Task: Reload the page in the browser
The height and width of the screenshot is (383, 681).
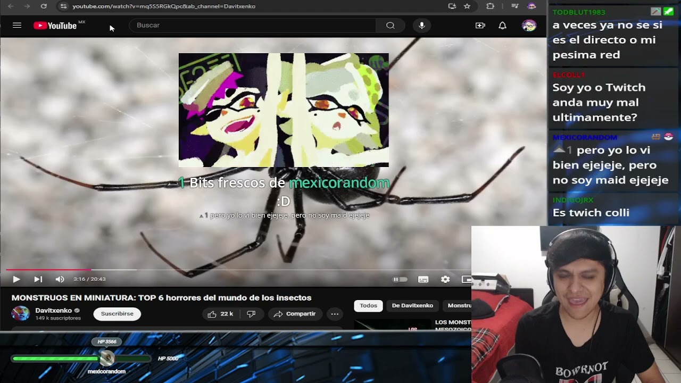Action: point(44,6)
